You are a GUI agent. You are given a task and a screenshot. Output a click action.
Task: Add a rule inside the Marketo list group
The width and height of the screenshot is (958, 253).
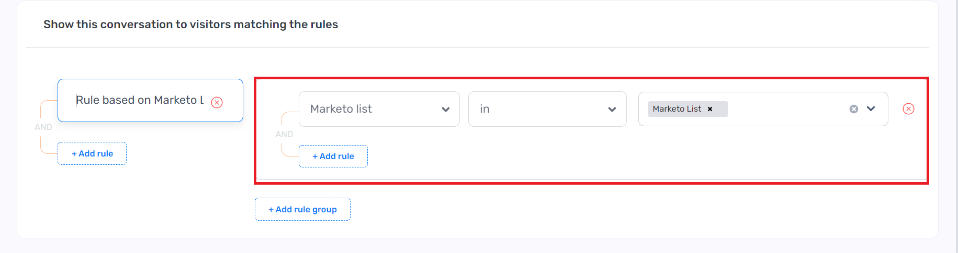coord(333,156)
